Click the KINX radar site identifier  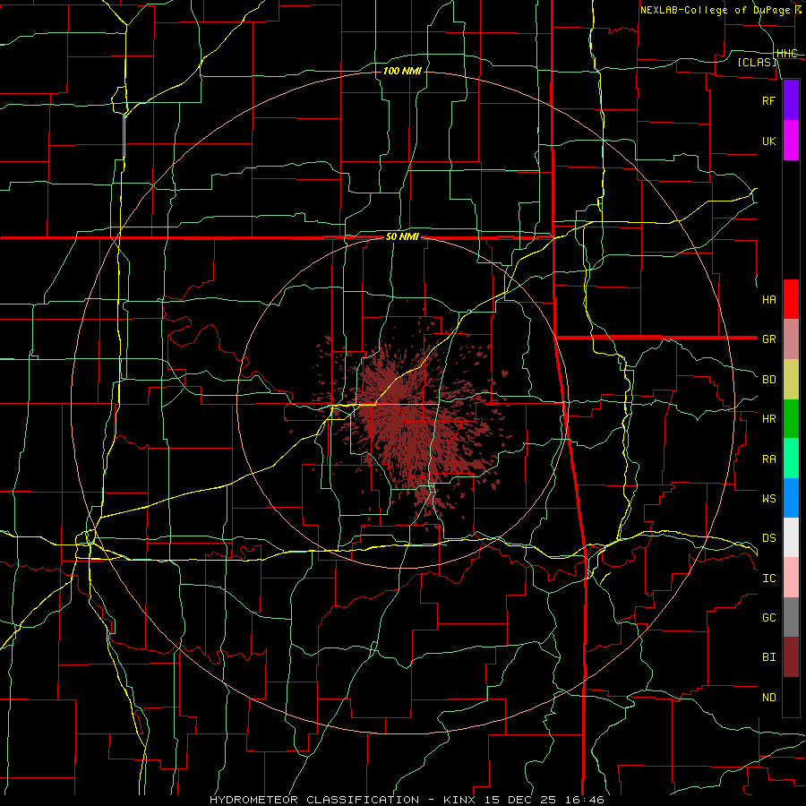(461, 800)
